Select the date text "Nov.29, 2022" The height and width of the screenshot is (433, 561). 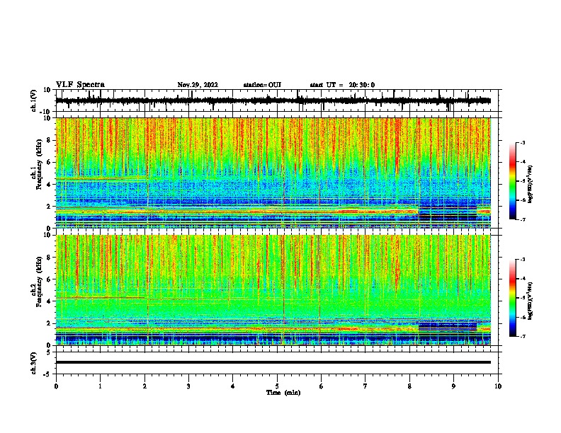point(198,85)
